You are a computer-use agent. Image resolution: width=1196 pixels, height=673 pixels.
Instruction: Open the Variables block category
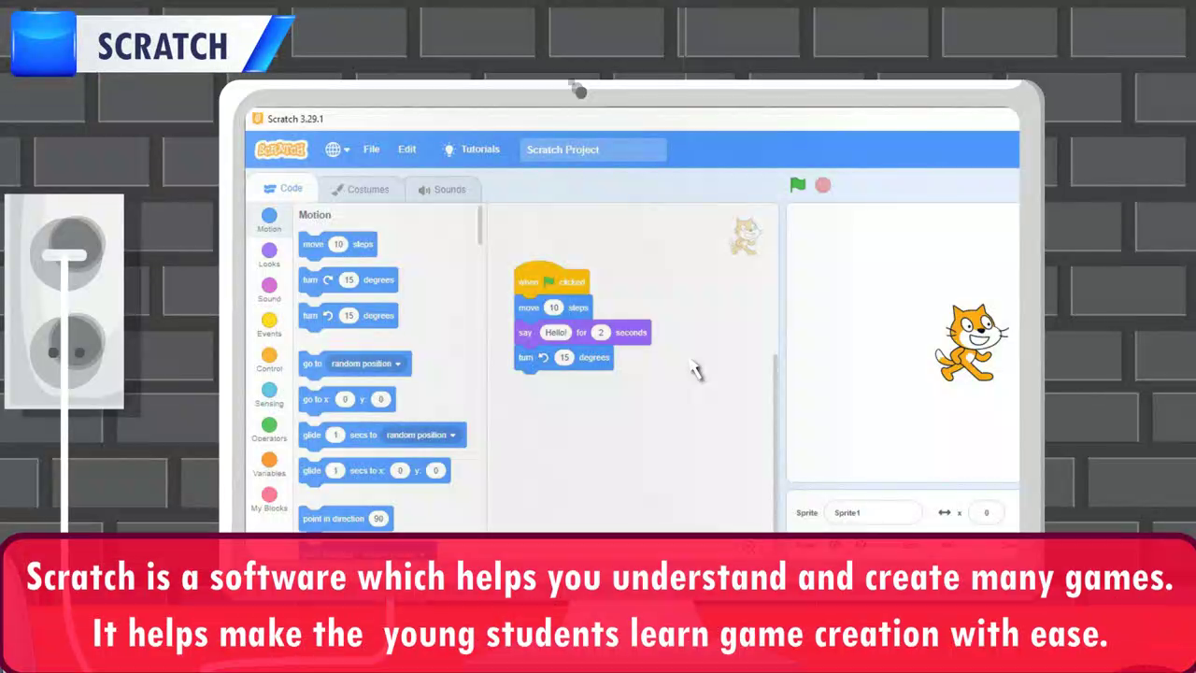tap(269, 460)
